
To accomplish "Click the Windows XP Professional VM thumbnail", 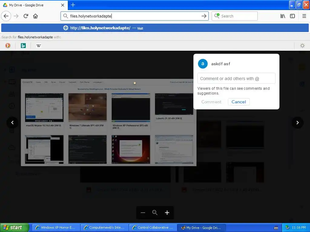I will coord(131,108).
